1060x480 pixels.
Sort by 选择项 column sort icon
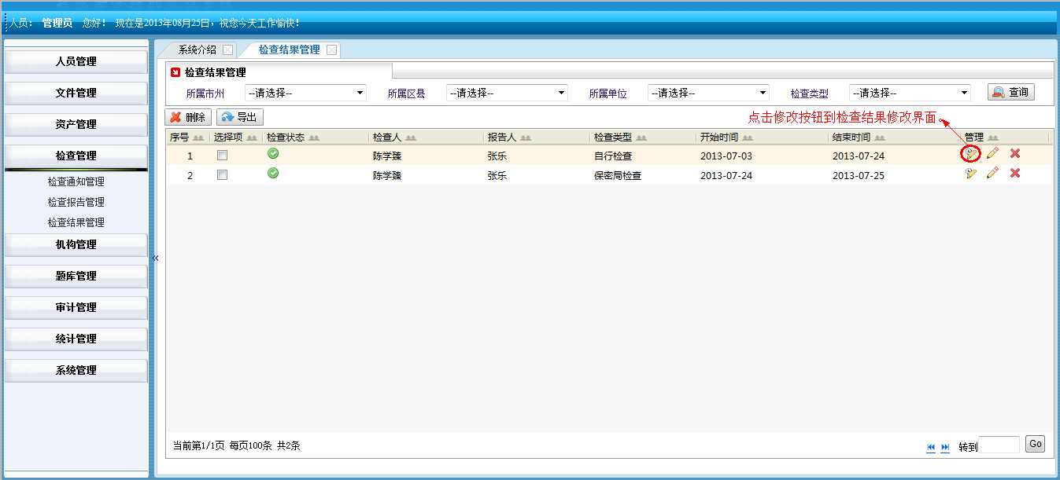coord(252,137)
